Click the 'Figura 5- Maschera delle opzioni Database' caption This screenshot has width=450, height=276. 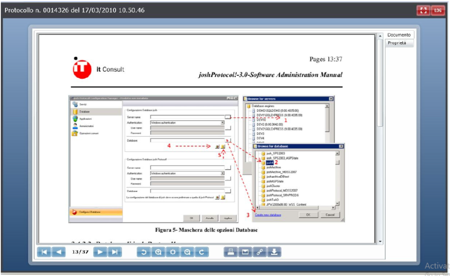coord(207,230)
